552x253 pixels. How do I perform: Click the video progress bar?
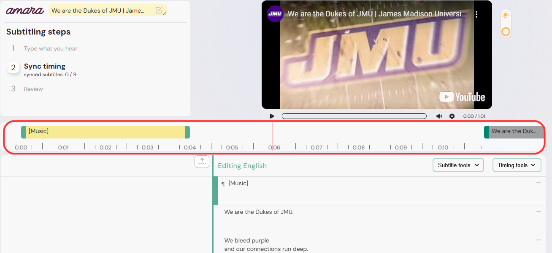[354, 116]
